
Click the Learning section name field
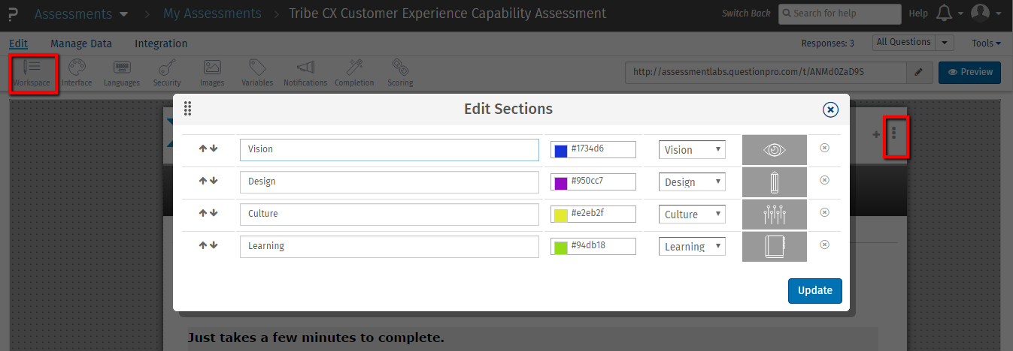(389, 247)
